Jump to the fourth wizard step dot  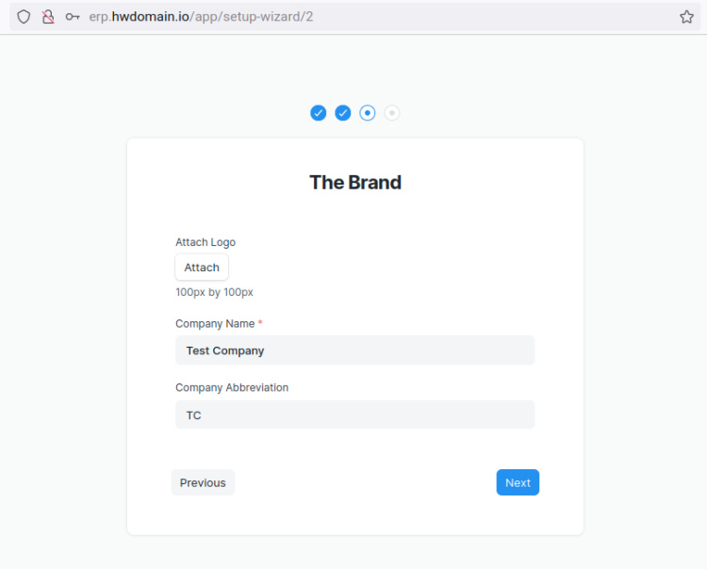pos(392,113)
